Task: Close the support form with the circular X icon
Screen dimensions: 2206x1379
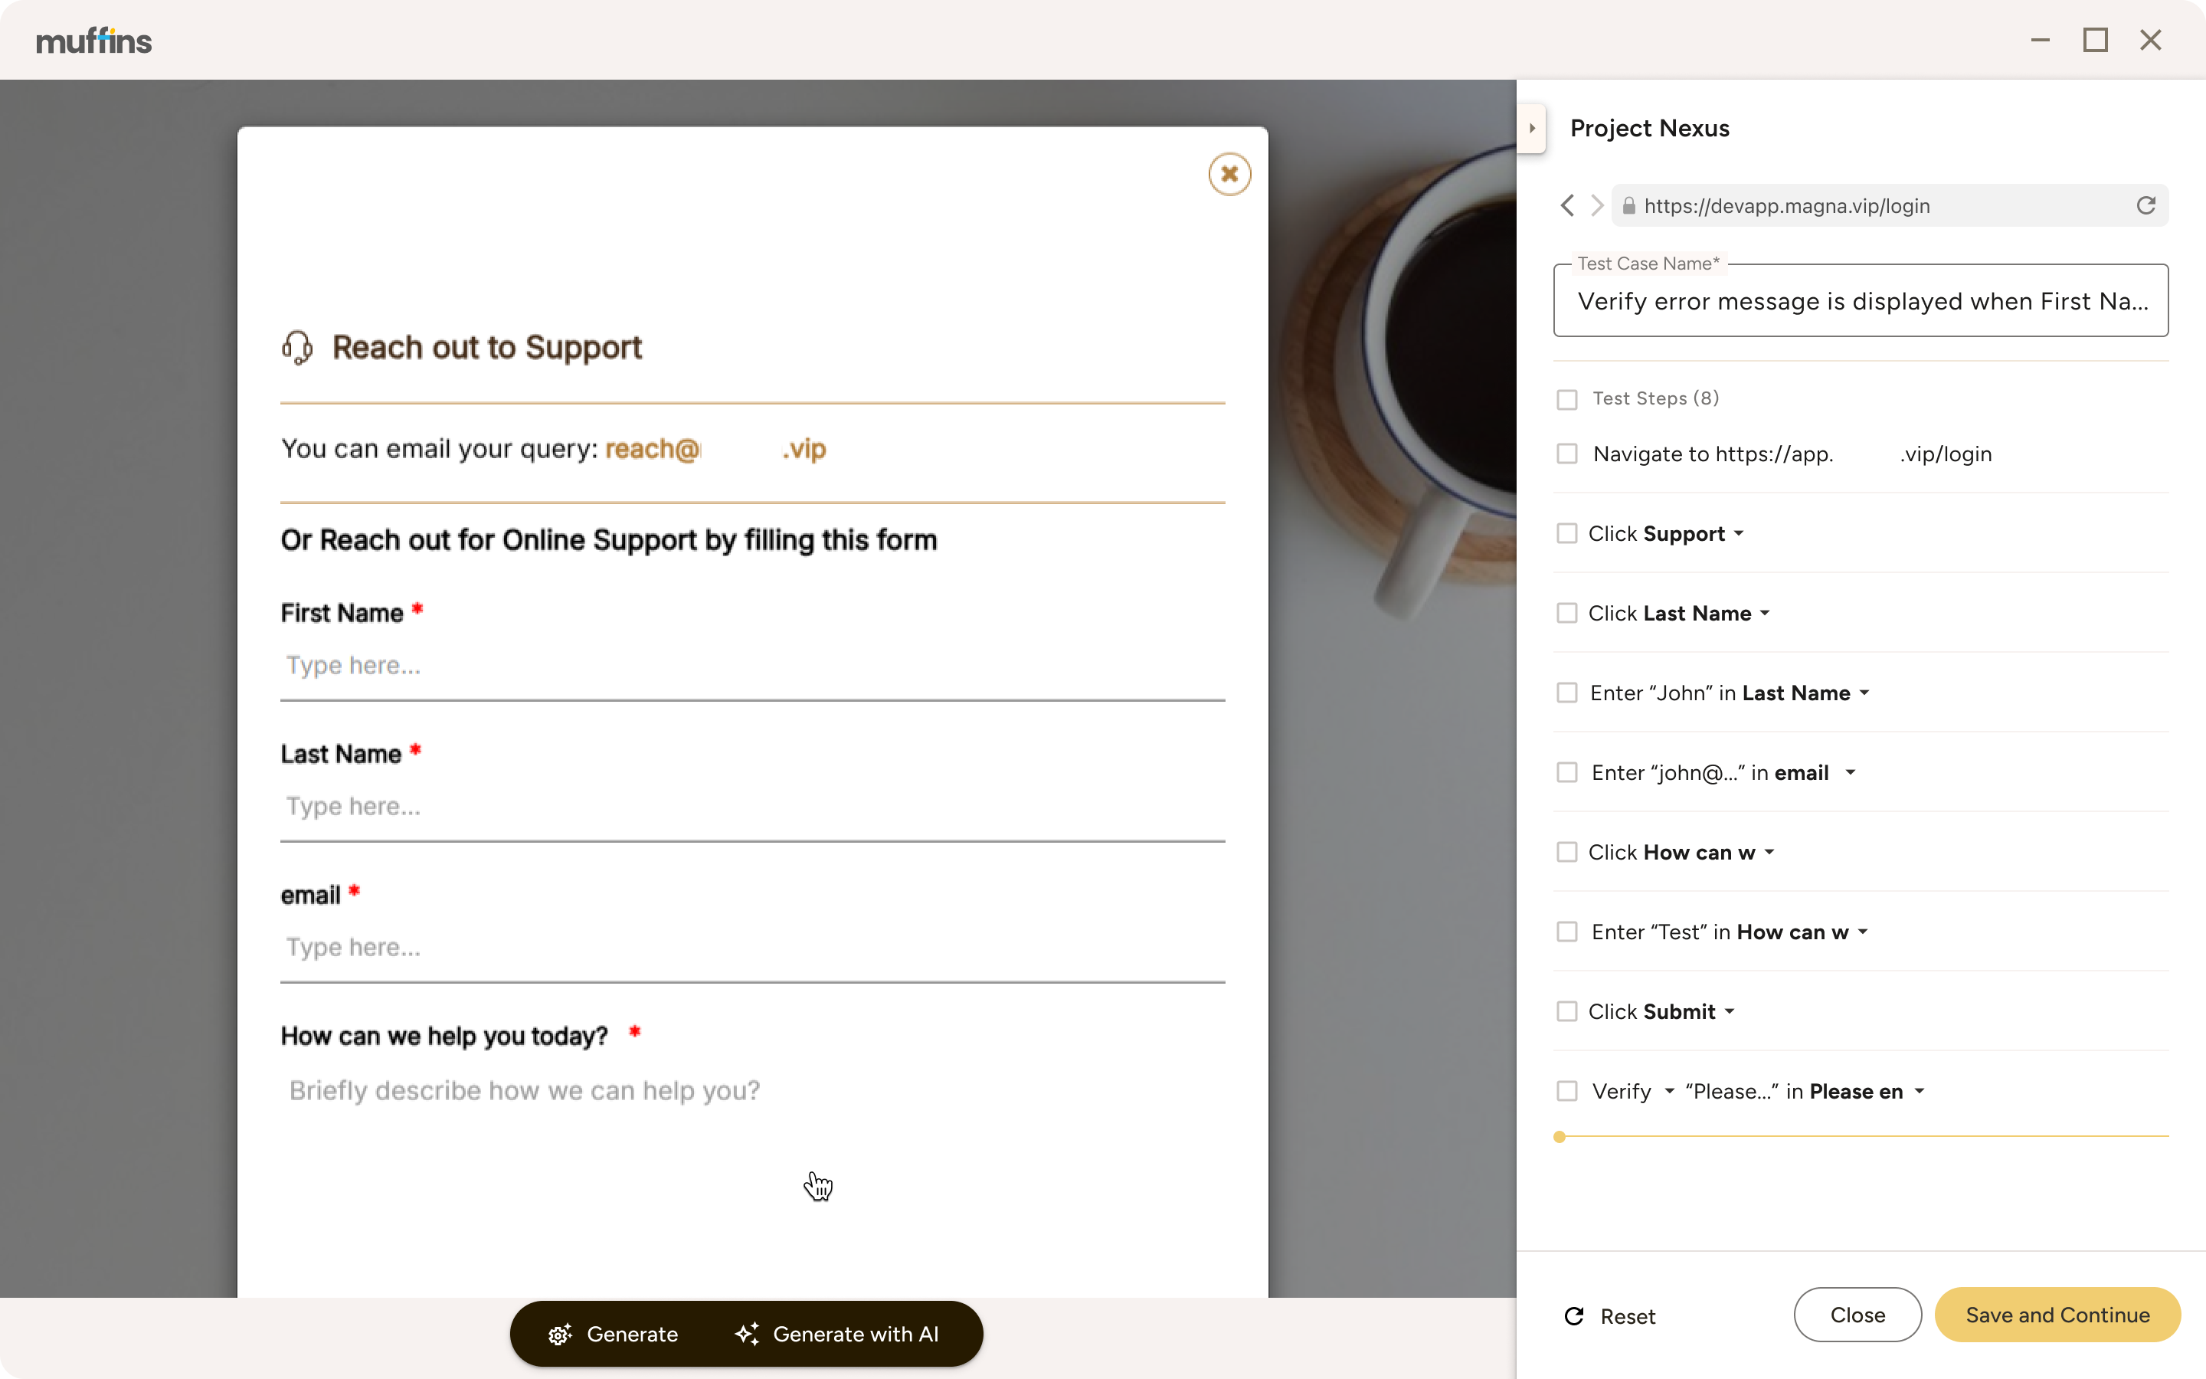Action: [1229, 173]
